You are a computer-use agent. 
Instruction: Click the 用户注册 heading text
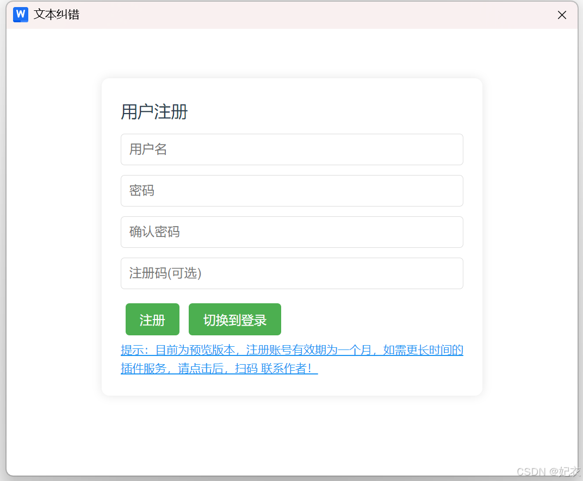pyautogui.click(x=154, y=112)
